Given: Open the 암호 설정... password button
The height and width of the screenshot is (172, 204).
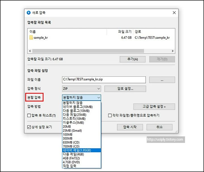Looking at the screenshot, I should (125, 89).
